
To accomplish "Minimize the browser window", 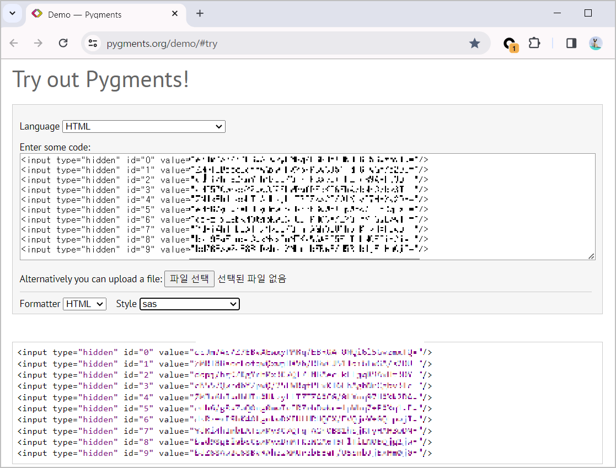I will point(557,13).
